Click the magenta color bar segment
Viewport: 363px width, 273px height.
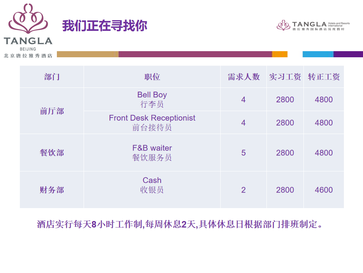(195, 54)
